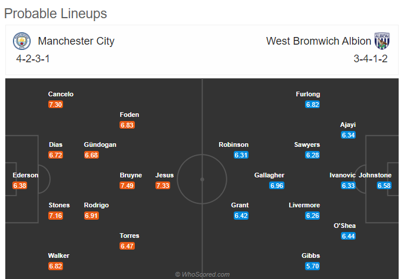Select Cancelo's 7.30 rating badge

tap(55, 105)
